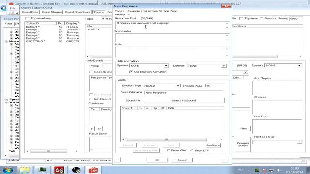Click the green NVIDIA tray icon
The height and width of the screenshot is (174, 310).
click(257, 170)
